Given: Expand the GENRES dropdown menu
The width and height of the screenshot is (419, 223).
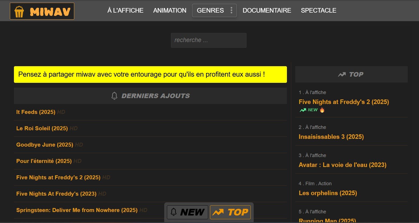Looking at the screenshot, I should tap(210, 10).
